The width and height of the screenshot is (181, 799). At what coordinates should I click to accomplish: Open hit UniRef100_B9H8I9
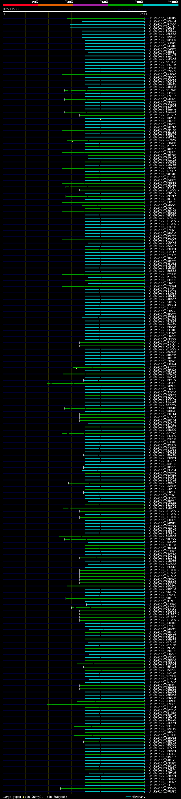pos(162,18)
